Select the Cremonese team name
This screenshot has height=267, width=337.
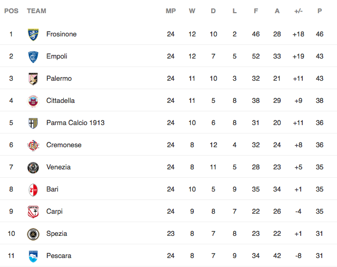(x=64, y=145)
